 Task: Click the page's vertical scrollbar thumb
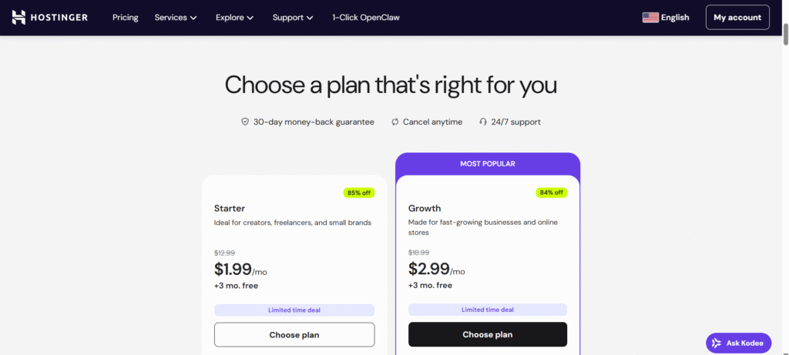(x=785, y=35)
